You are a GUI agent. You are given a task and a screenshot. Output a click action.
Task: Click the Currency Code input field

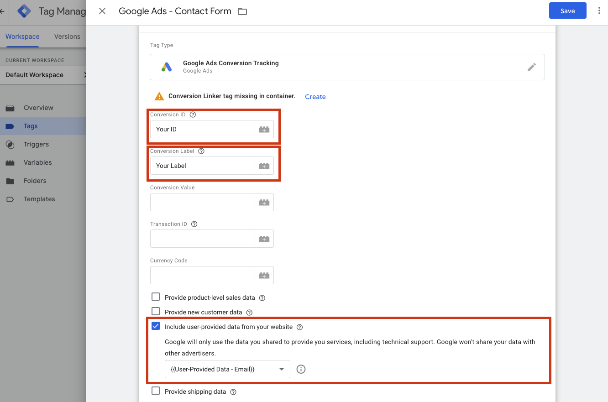203,275
